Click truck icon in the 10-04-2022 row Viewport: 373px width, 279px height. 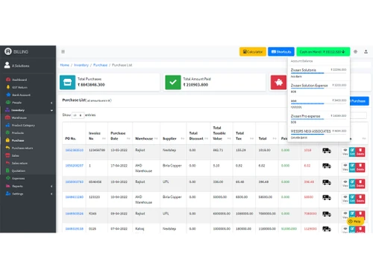tap(327, 197)
